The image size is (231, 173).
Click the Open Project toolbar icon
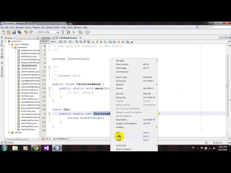(x=14, y=32)
